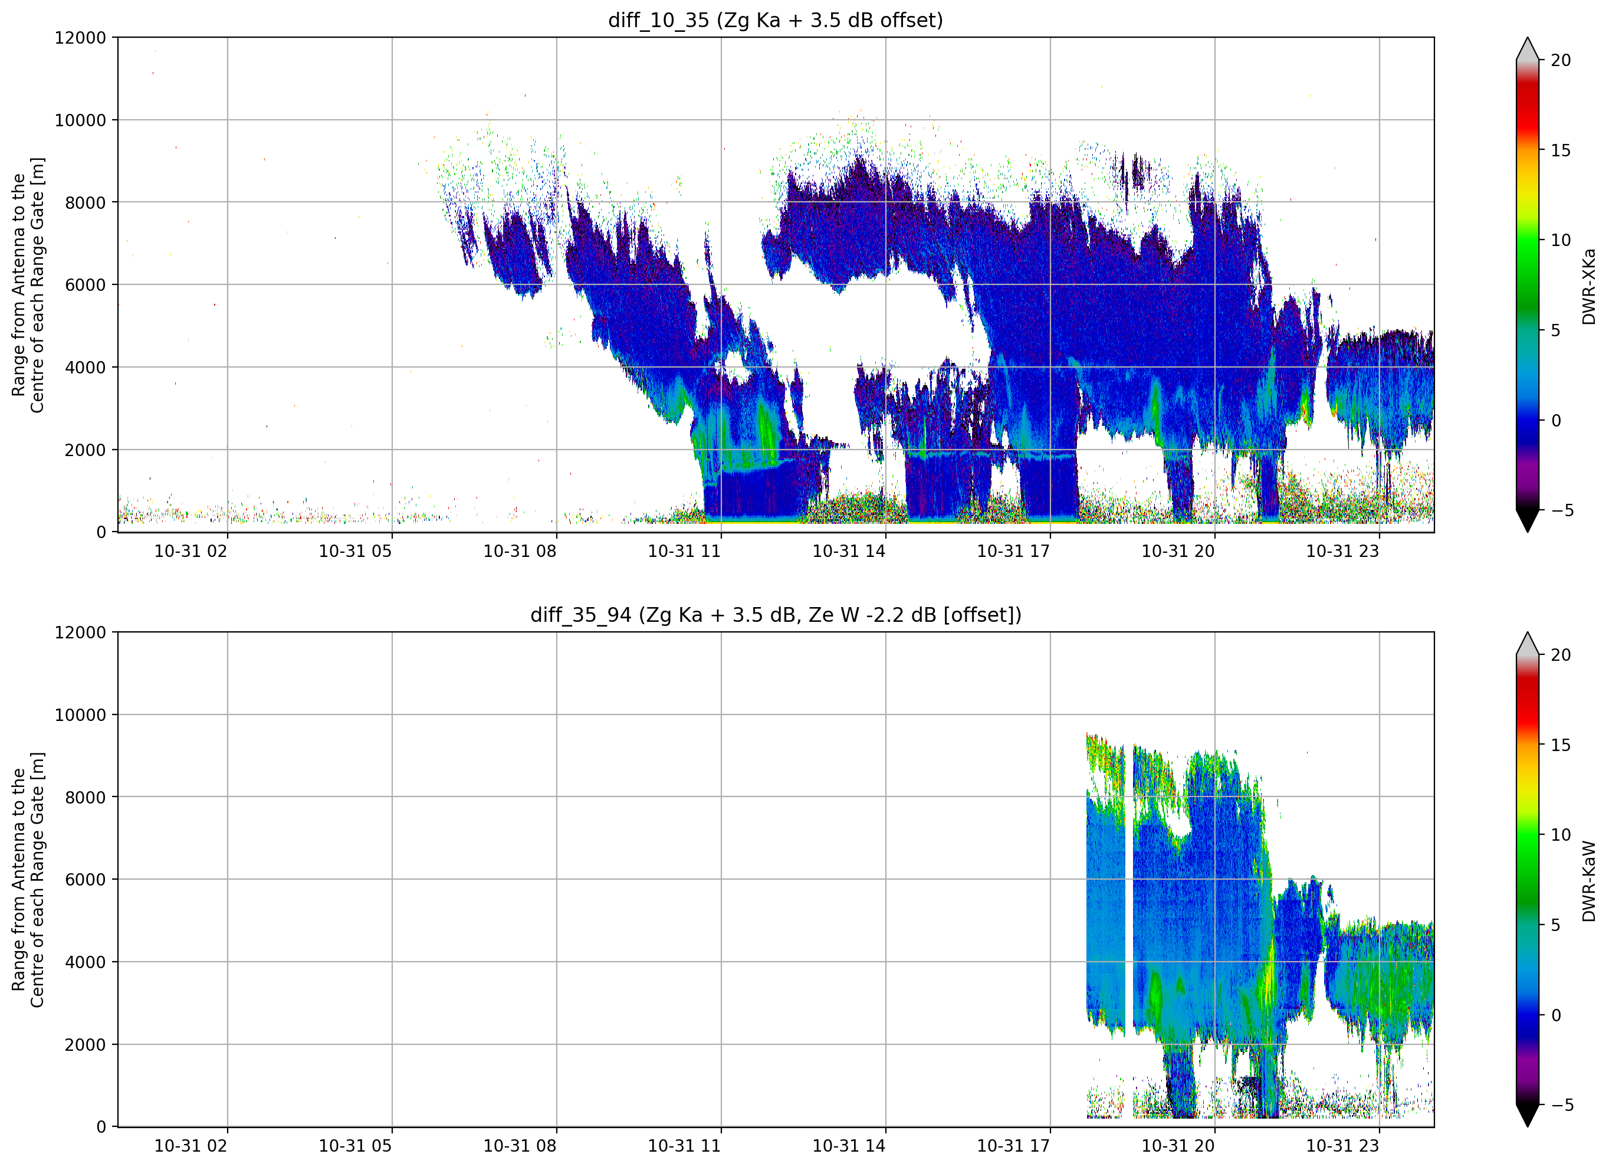1609x1167 pixels.
Task: Click y-tick "2000" on the top plot
Action: (85, 450)
